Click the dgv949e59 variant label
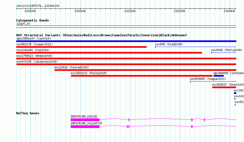The image size is (244, 142). click(x=229, y=73)
